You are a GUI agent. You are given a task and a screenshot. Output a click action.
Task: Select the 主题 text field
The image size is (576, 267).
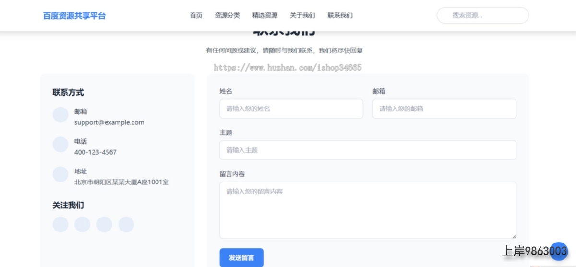click(x=368, y=150)
